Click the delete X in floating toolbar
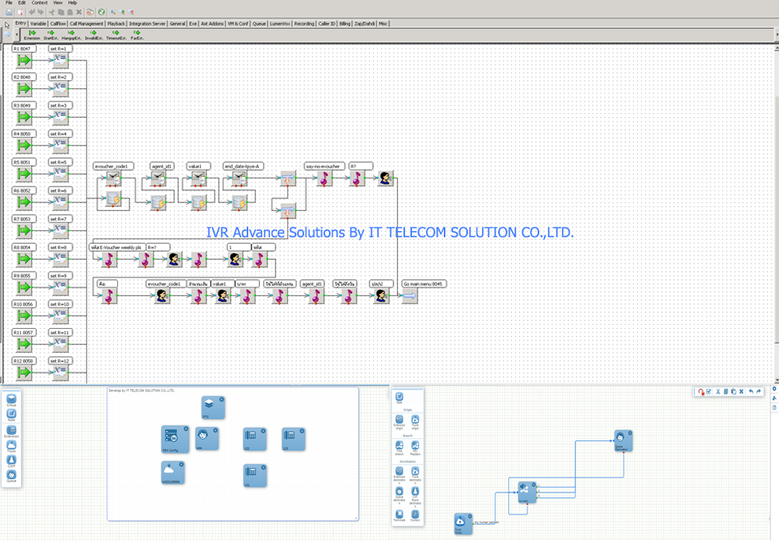779x542 pixels. pyautogui.click(x=741, y=392)
